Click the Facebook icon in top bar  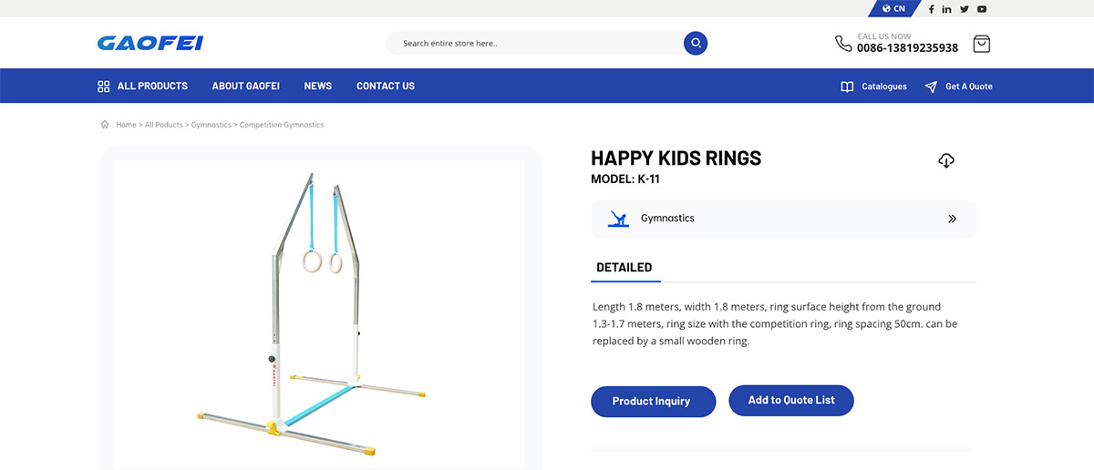931,9
